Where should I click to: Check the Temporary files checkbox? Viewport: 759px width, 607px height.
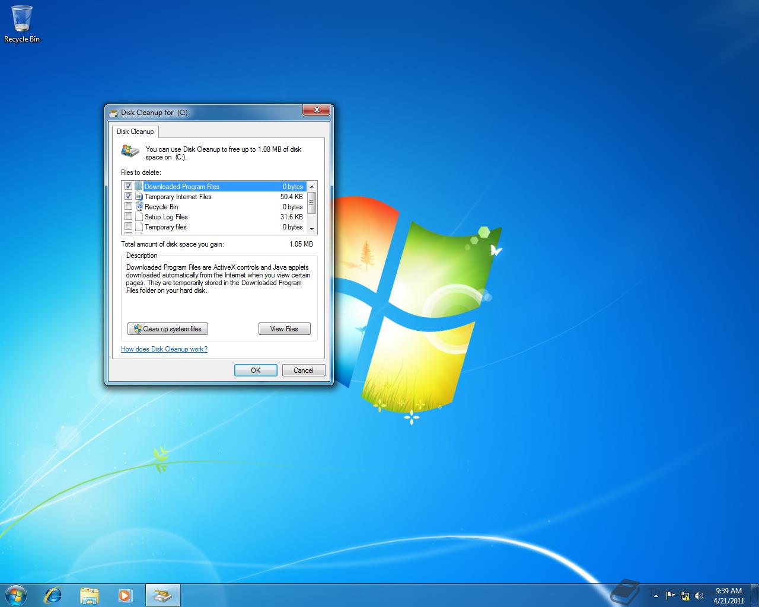point(128,226)
